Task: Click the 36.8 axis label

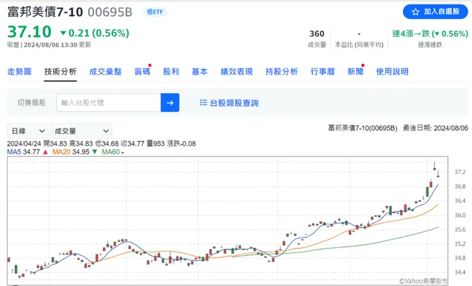Action: tap(460, 186)
